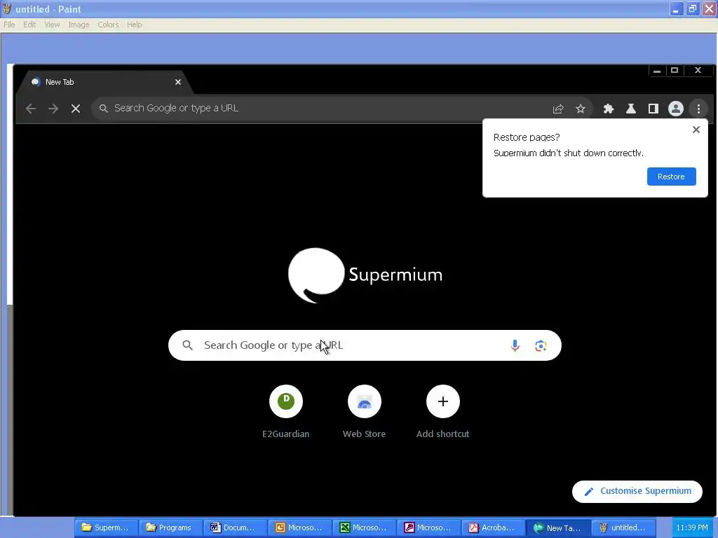Close the New Tab browser tab
The image size is (718, 538).
tap(178, 82)
